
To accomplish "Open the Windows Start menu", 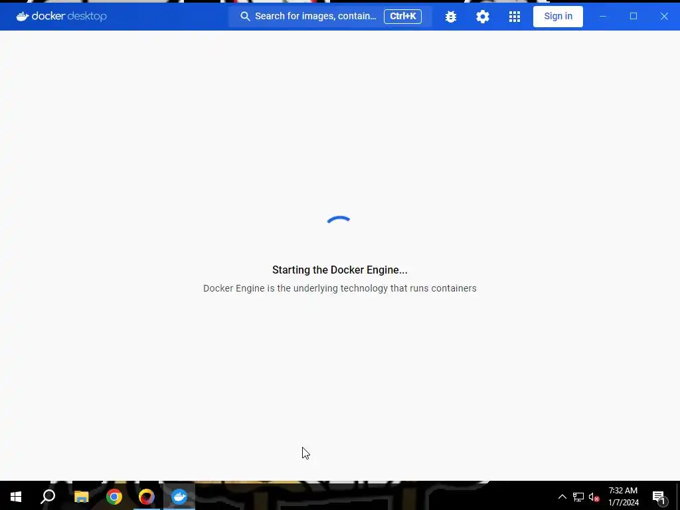I will [16, 496].
